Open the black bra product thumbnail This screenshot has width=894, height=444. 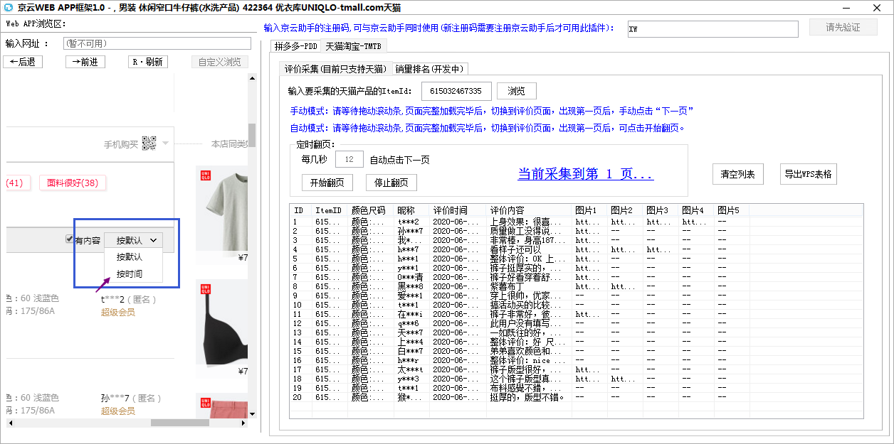point(223,323)
